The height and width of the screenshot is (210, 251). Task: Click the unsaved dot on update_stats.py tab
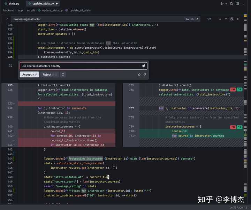pyautogui.click(x=57, y=3)
